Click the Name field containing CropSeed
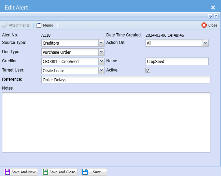221x176 pixels. (x=177, y=61)
